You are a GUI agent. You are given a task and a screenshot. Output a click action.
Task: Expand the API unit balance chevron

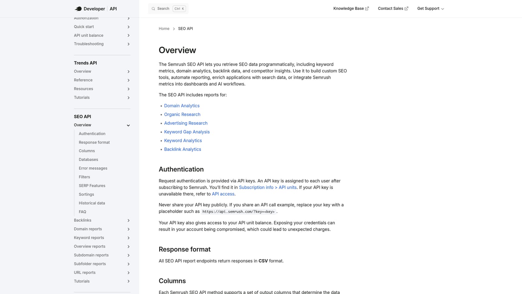129,35
